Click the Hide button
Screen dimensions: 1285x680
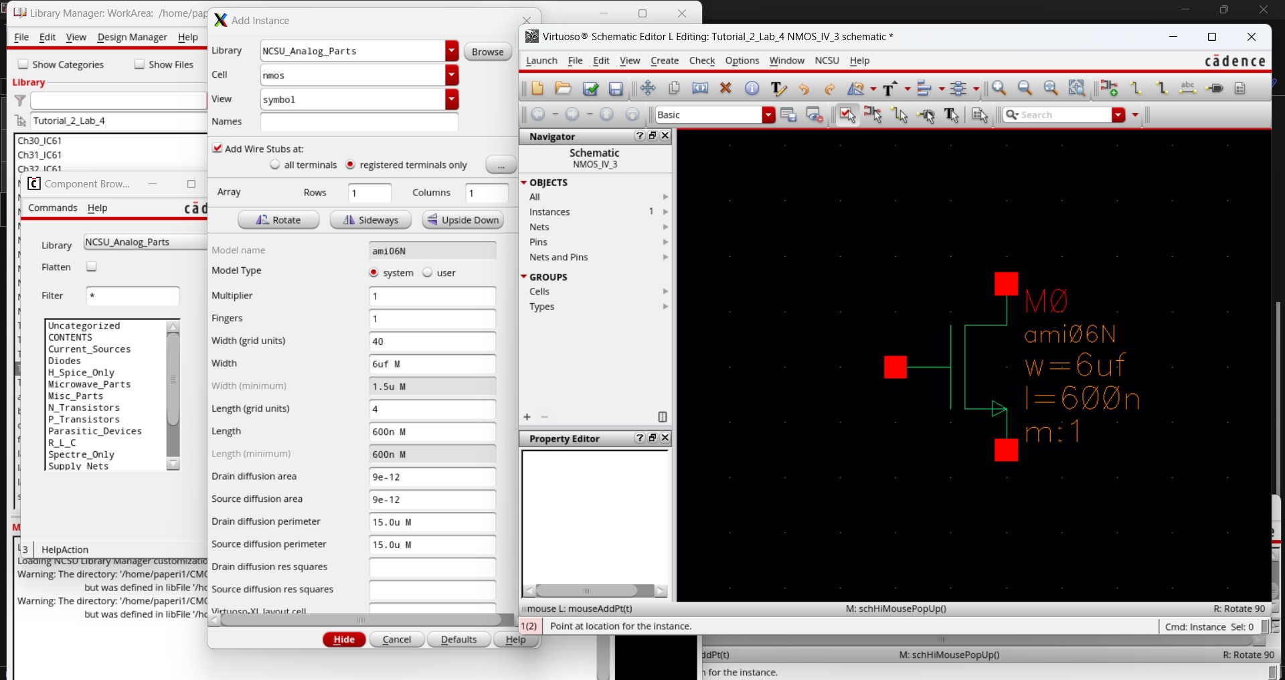[344, 639]
